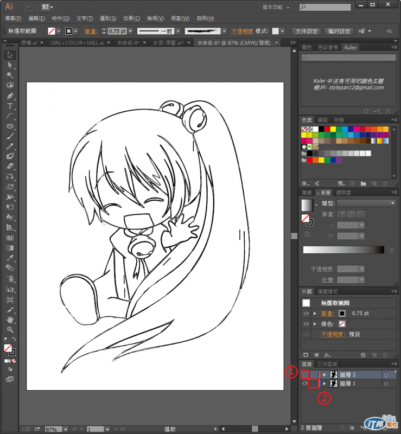Click the fx add effect icon
The image size is (401, 434).
(x=328, y=355)
